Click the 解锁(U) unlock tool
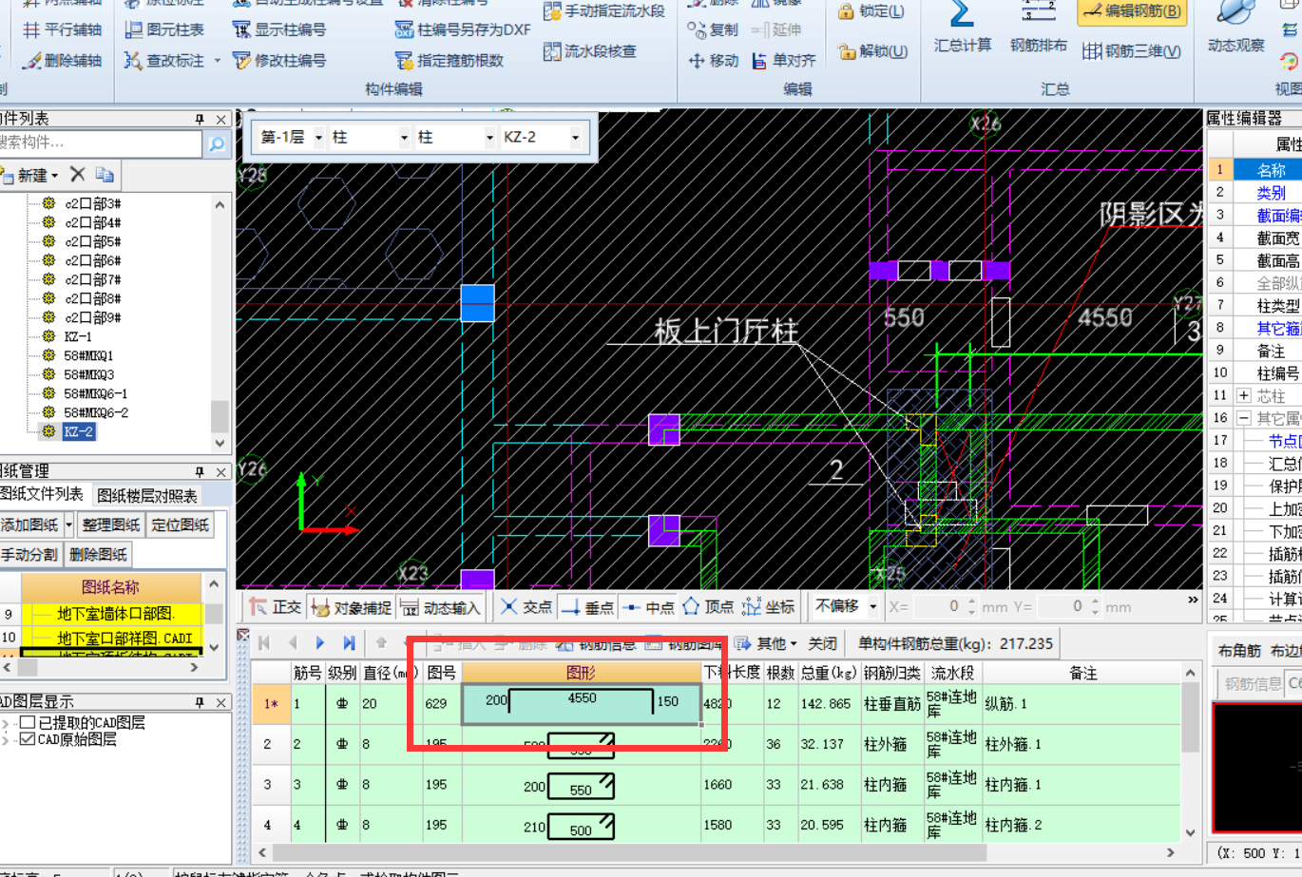 [872, 50]
